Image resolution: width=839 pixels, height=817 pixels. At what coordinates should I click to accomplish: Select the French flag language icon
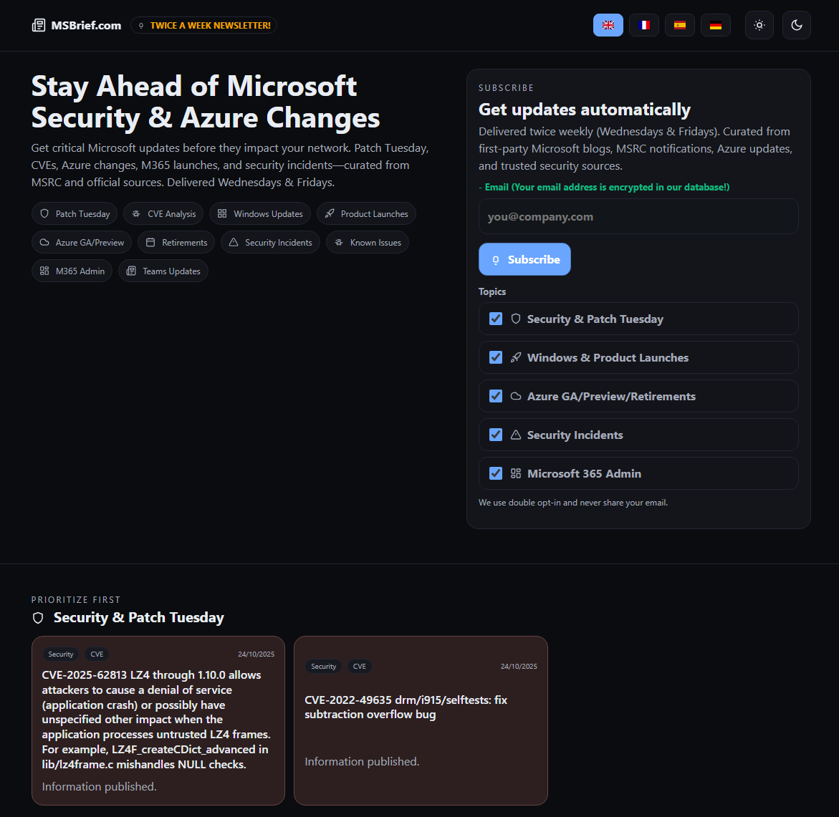tap(643, 25)
